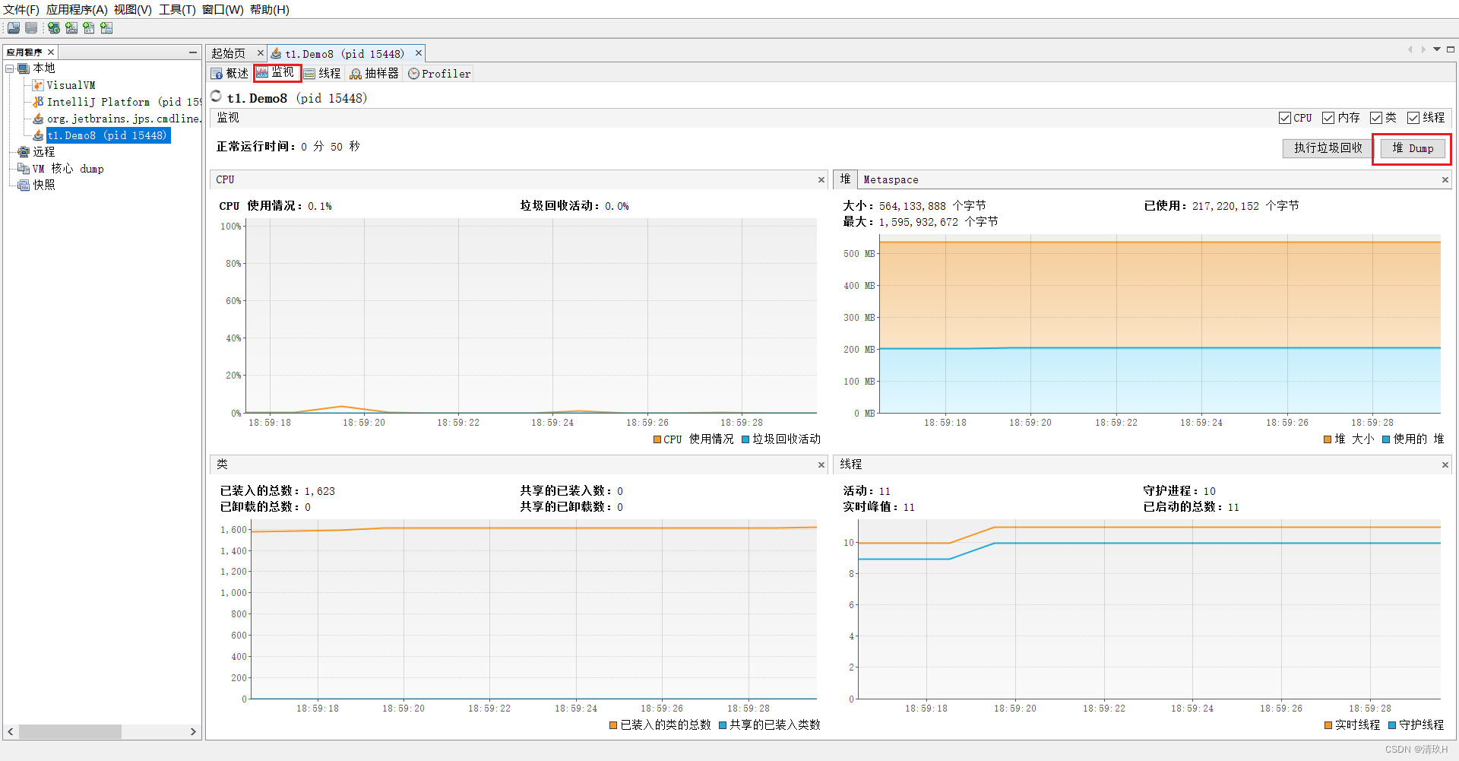
Task: Click the Add Remote Host toolbar icon
Action: point(54,28)
